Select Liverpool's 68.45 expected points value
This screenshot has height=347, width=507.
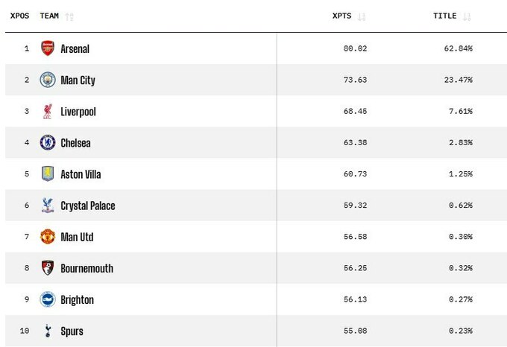pos(353,112)
